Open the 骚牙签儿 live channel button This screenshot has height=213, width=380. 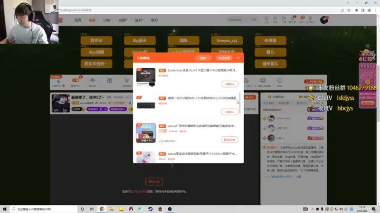click(x=270, y=64)
